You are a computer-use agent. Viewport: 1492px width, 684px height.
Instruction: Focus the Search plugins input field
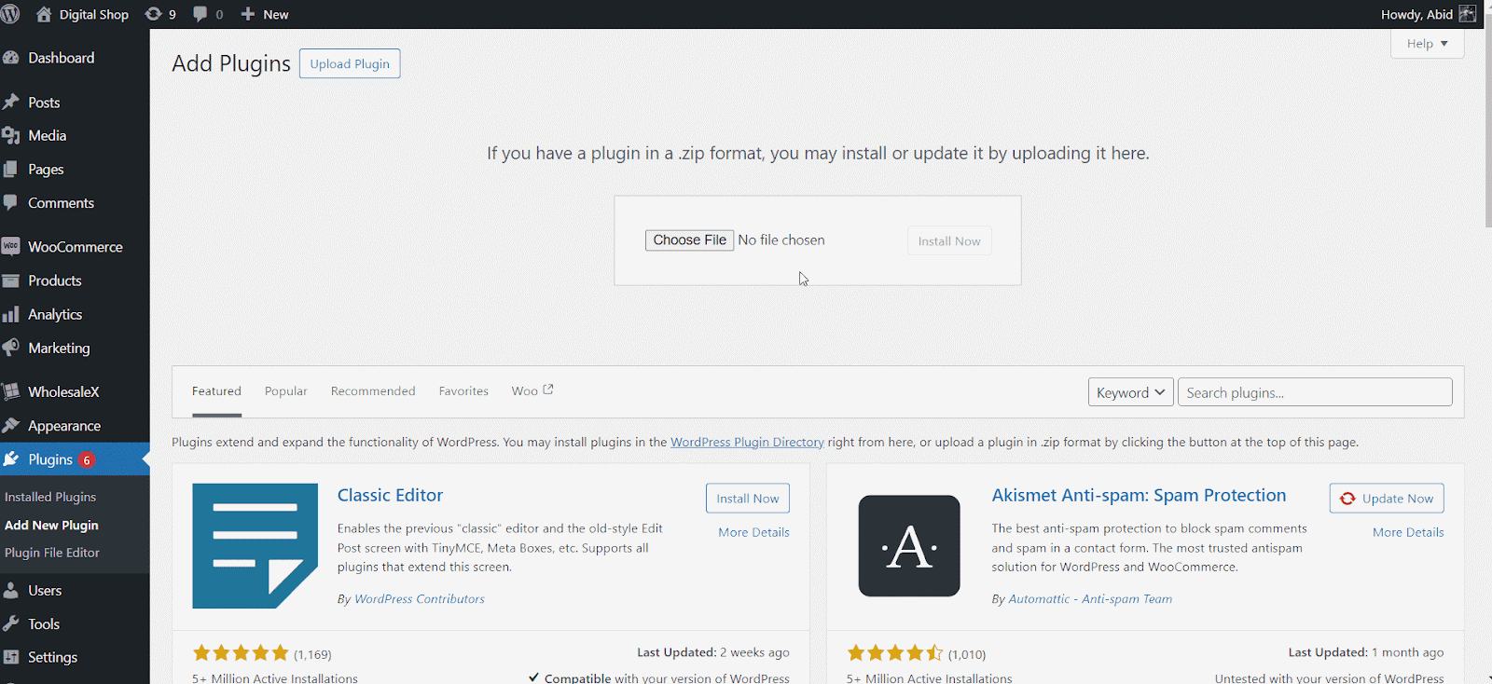(x=1315, y=392)
